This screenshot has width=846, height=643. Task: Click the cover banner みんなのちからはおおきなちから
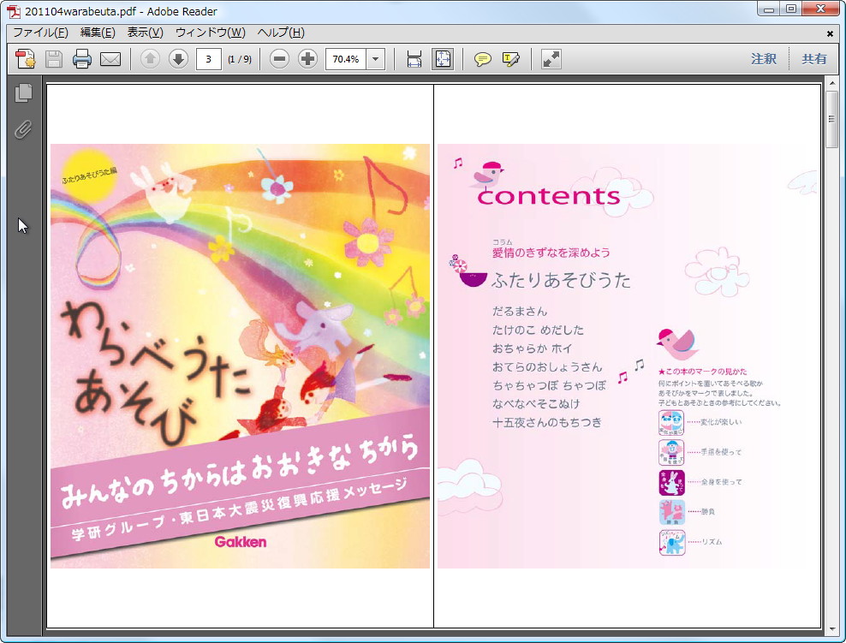coord(240,470)
